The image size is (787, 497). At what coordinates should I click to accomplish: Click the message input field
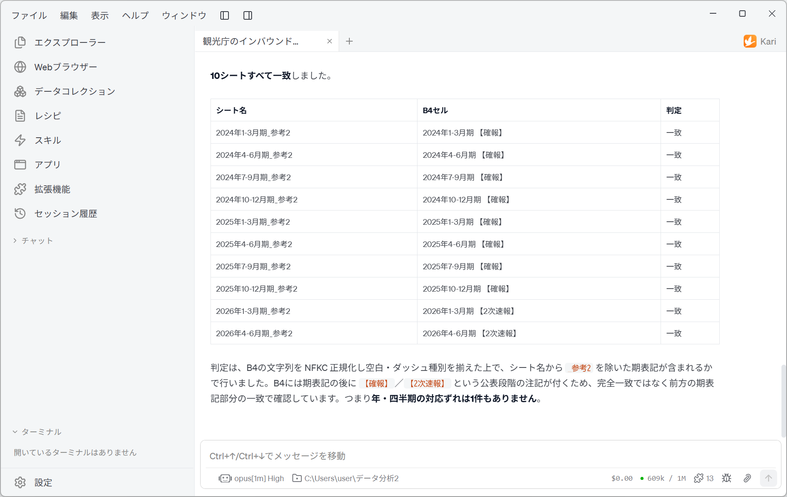pos(490,456)
